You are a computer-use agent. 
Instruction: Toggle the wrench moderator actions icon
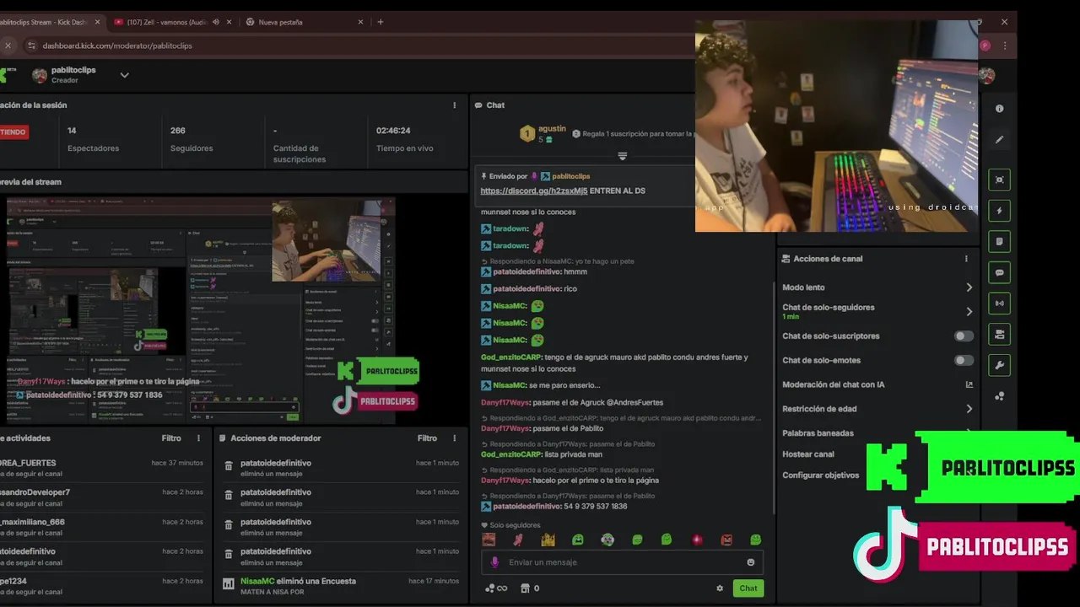click(x=999, y=365)
